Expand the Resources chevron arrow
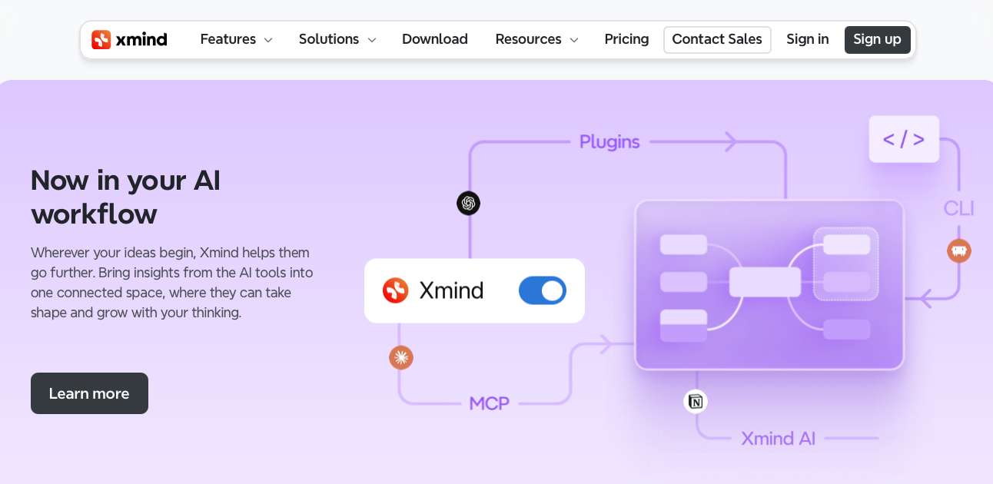Screen dimensions: 993x484 pyautogui.click(x=574, y=40)
